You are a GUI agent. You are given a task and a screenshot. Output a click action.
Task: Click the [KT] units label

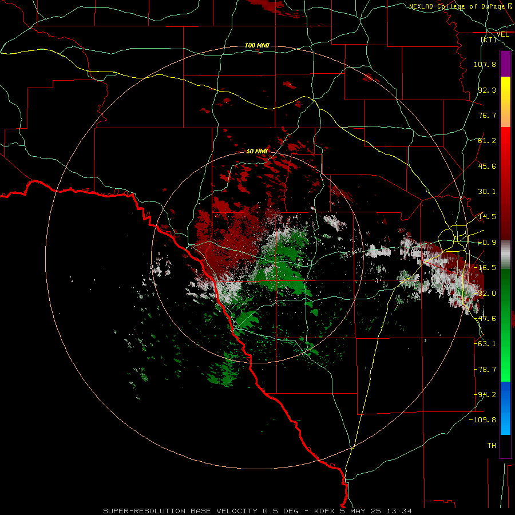click(488, 39)
